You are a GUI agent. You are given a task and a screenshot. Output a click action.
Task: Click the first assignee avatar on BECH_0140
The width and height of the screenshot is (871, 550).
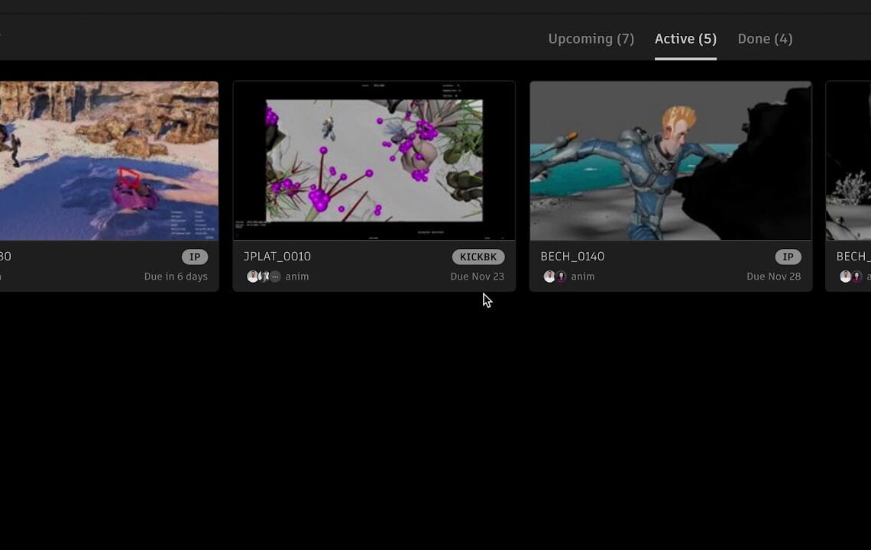(x=549, y=277)
